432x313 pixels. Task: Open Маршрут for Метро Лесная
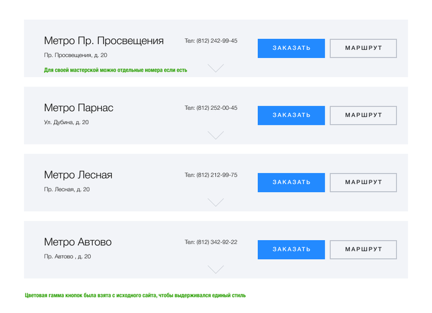point(363,182)
